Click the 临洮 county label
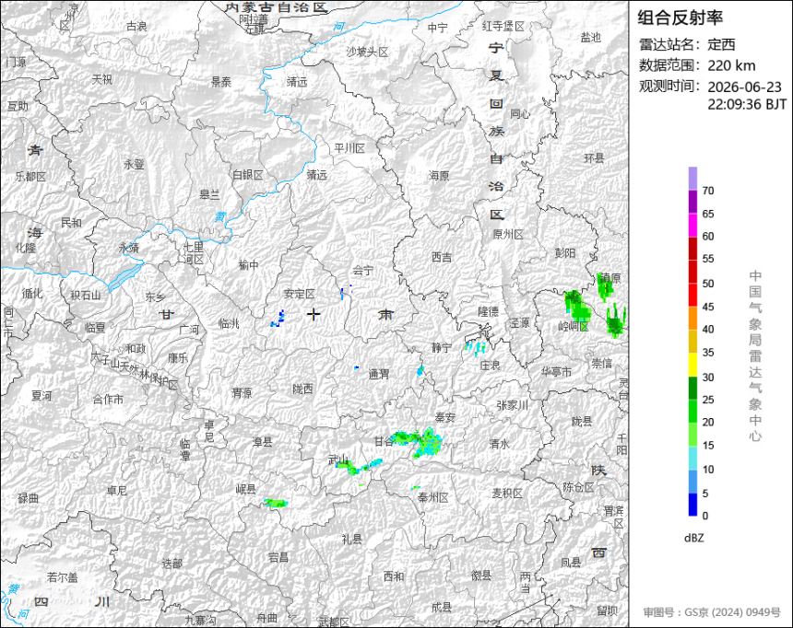This screenshot has width=793, height=628. point(229,323)
